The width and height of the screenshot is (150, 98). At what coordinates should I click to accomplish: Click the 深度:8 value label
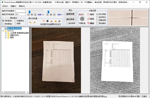pos(60,15)
